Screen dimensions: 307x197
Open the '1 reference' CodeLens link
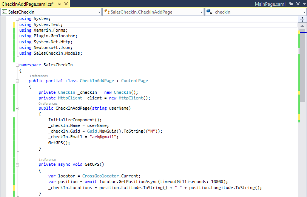coord(47,159)
